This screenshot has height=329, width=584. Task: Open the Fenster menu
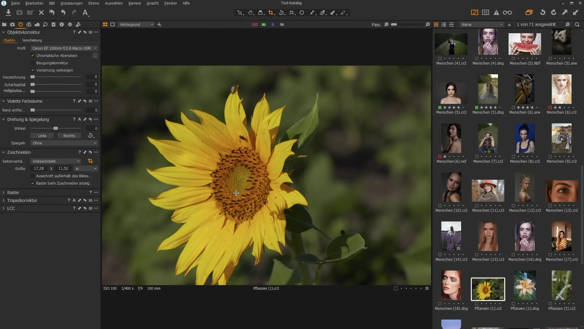[x=171, y=3]
